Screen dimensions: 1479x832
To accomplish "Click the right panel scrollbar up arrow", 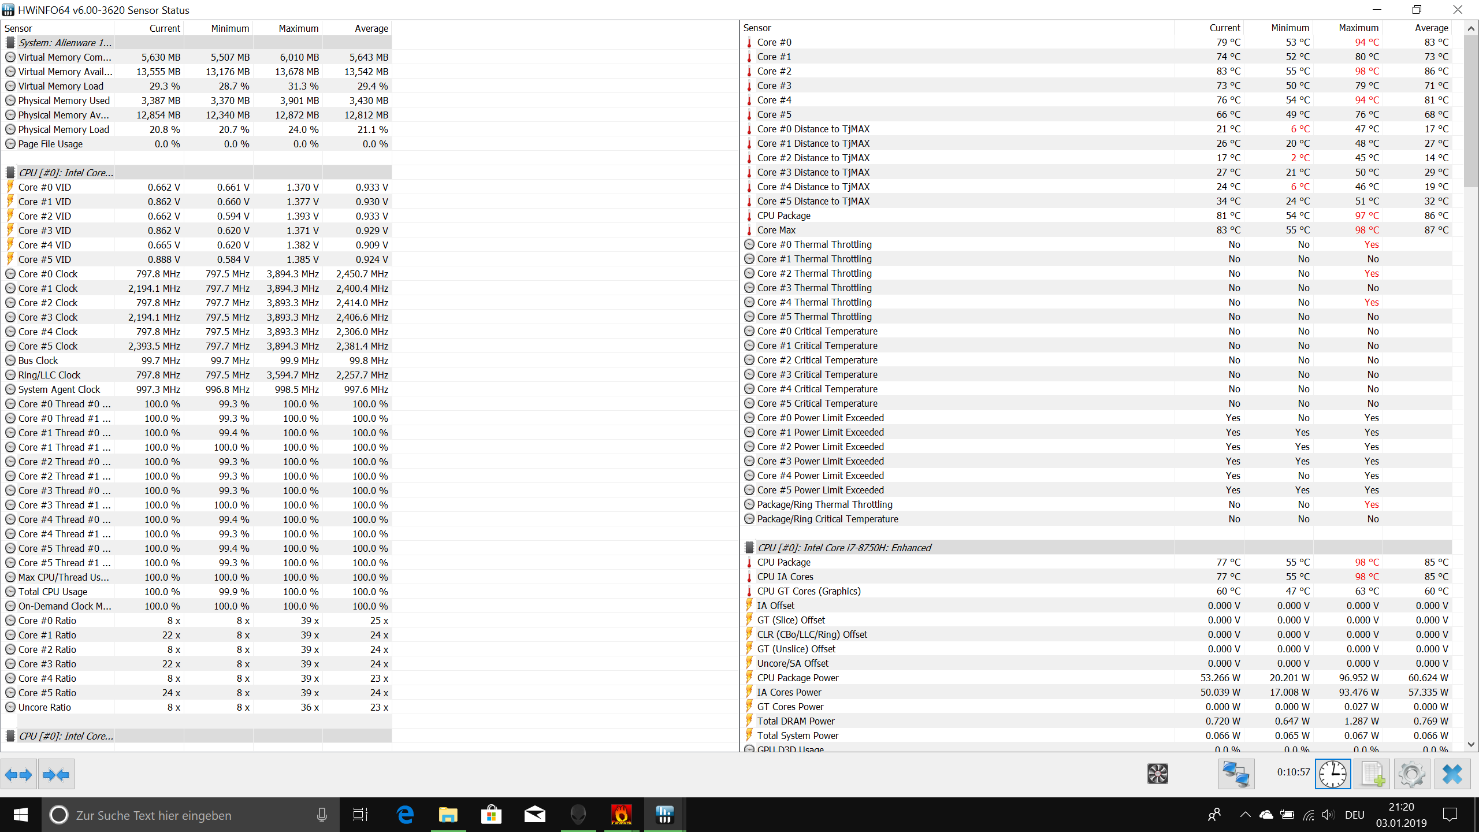I will (x=1471, y=28).
